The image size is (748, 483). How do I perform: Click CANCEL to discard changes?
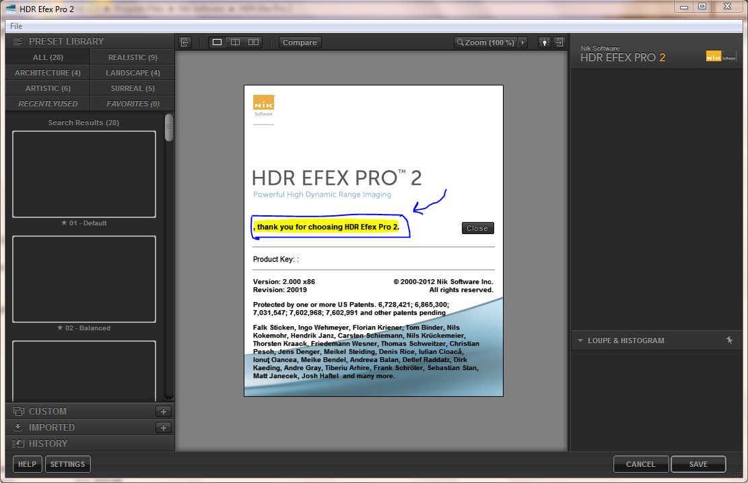641,464
